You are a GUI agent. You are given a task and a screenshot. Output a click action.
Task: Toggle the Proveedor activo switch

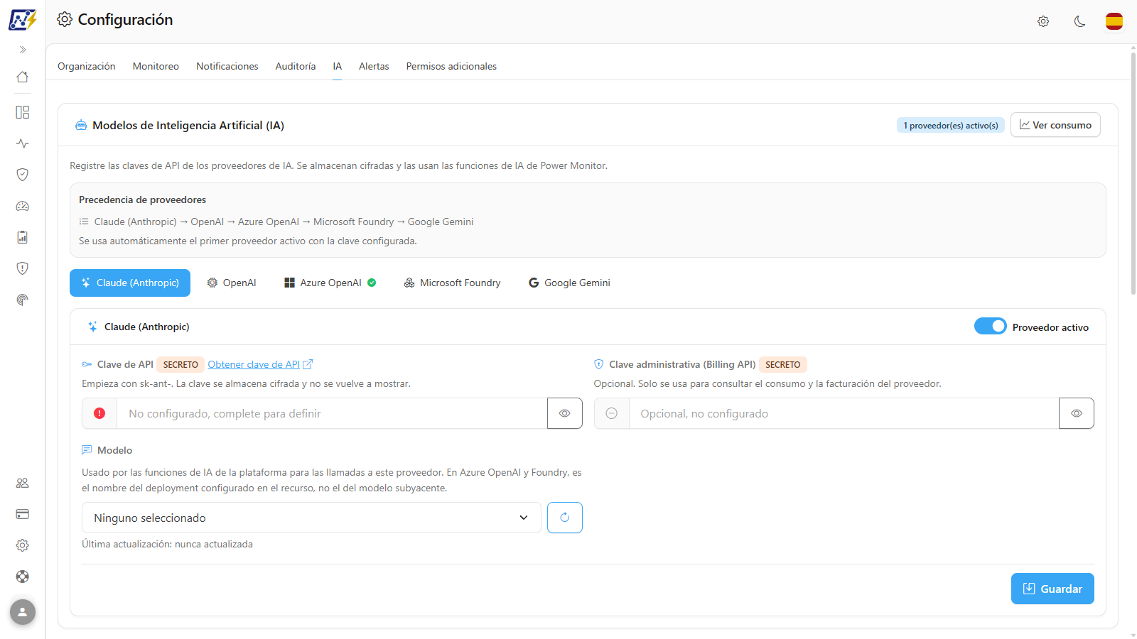[990, 327]
